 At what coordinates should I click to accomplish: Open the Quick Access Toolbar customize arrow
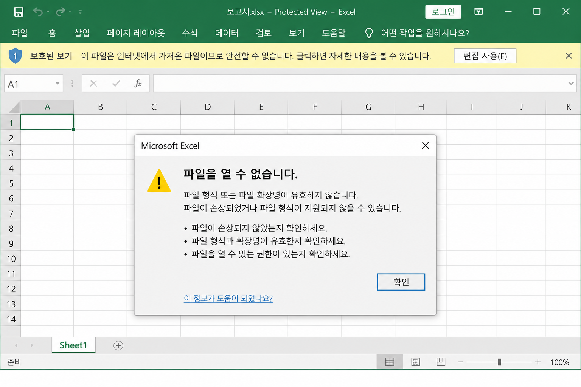pos(80,12)
